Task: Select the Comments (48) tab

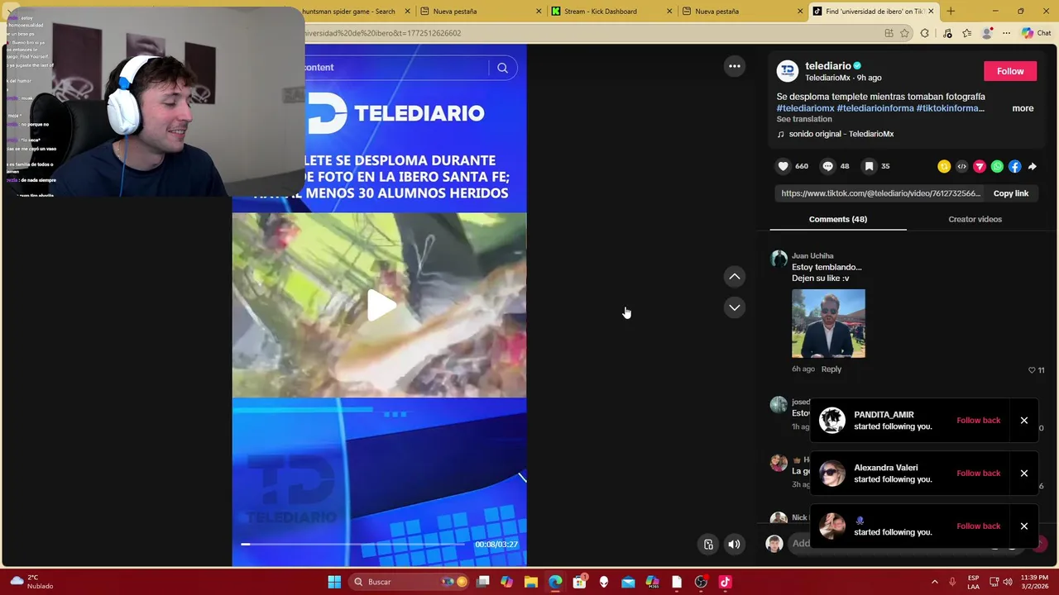Action: point(837,219)
